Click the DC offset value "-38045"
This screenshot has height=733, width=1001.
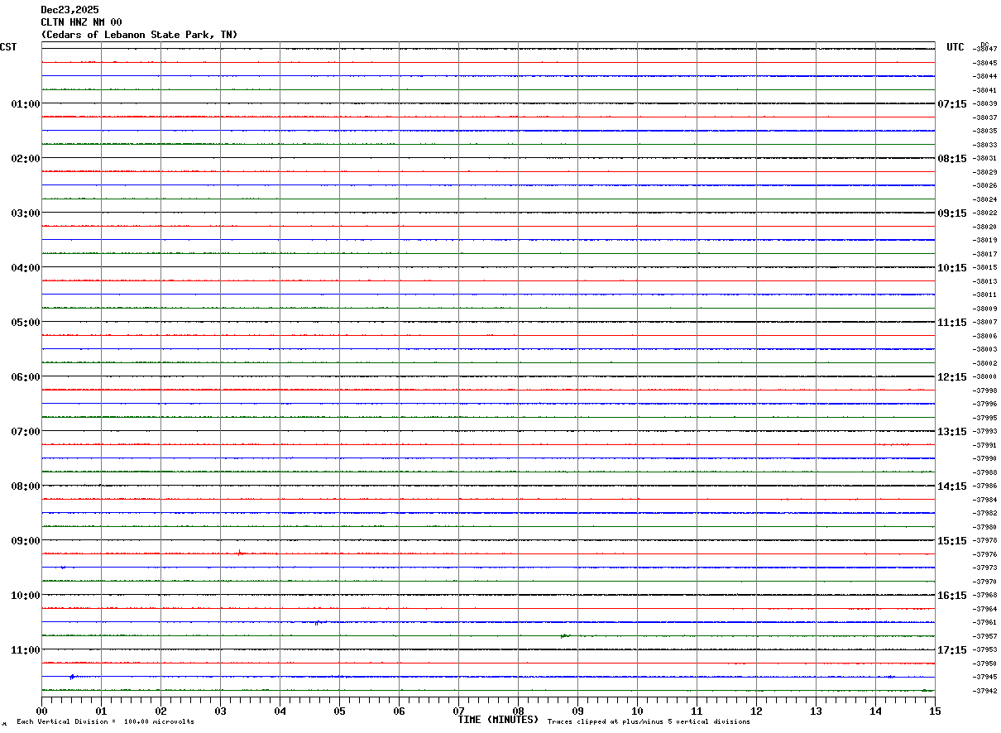(985, 63)
